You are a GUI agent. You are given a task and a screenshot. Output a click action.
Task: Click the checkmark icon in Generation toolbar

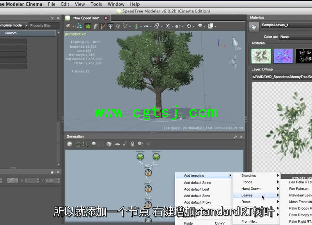point(125,144)
